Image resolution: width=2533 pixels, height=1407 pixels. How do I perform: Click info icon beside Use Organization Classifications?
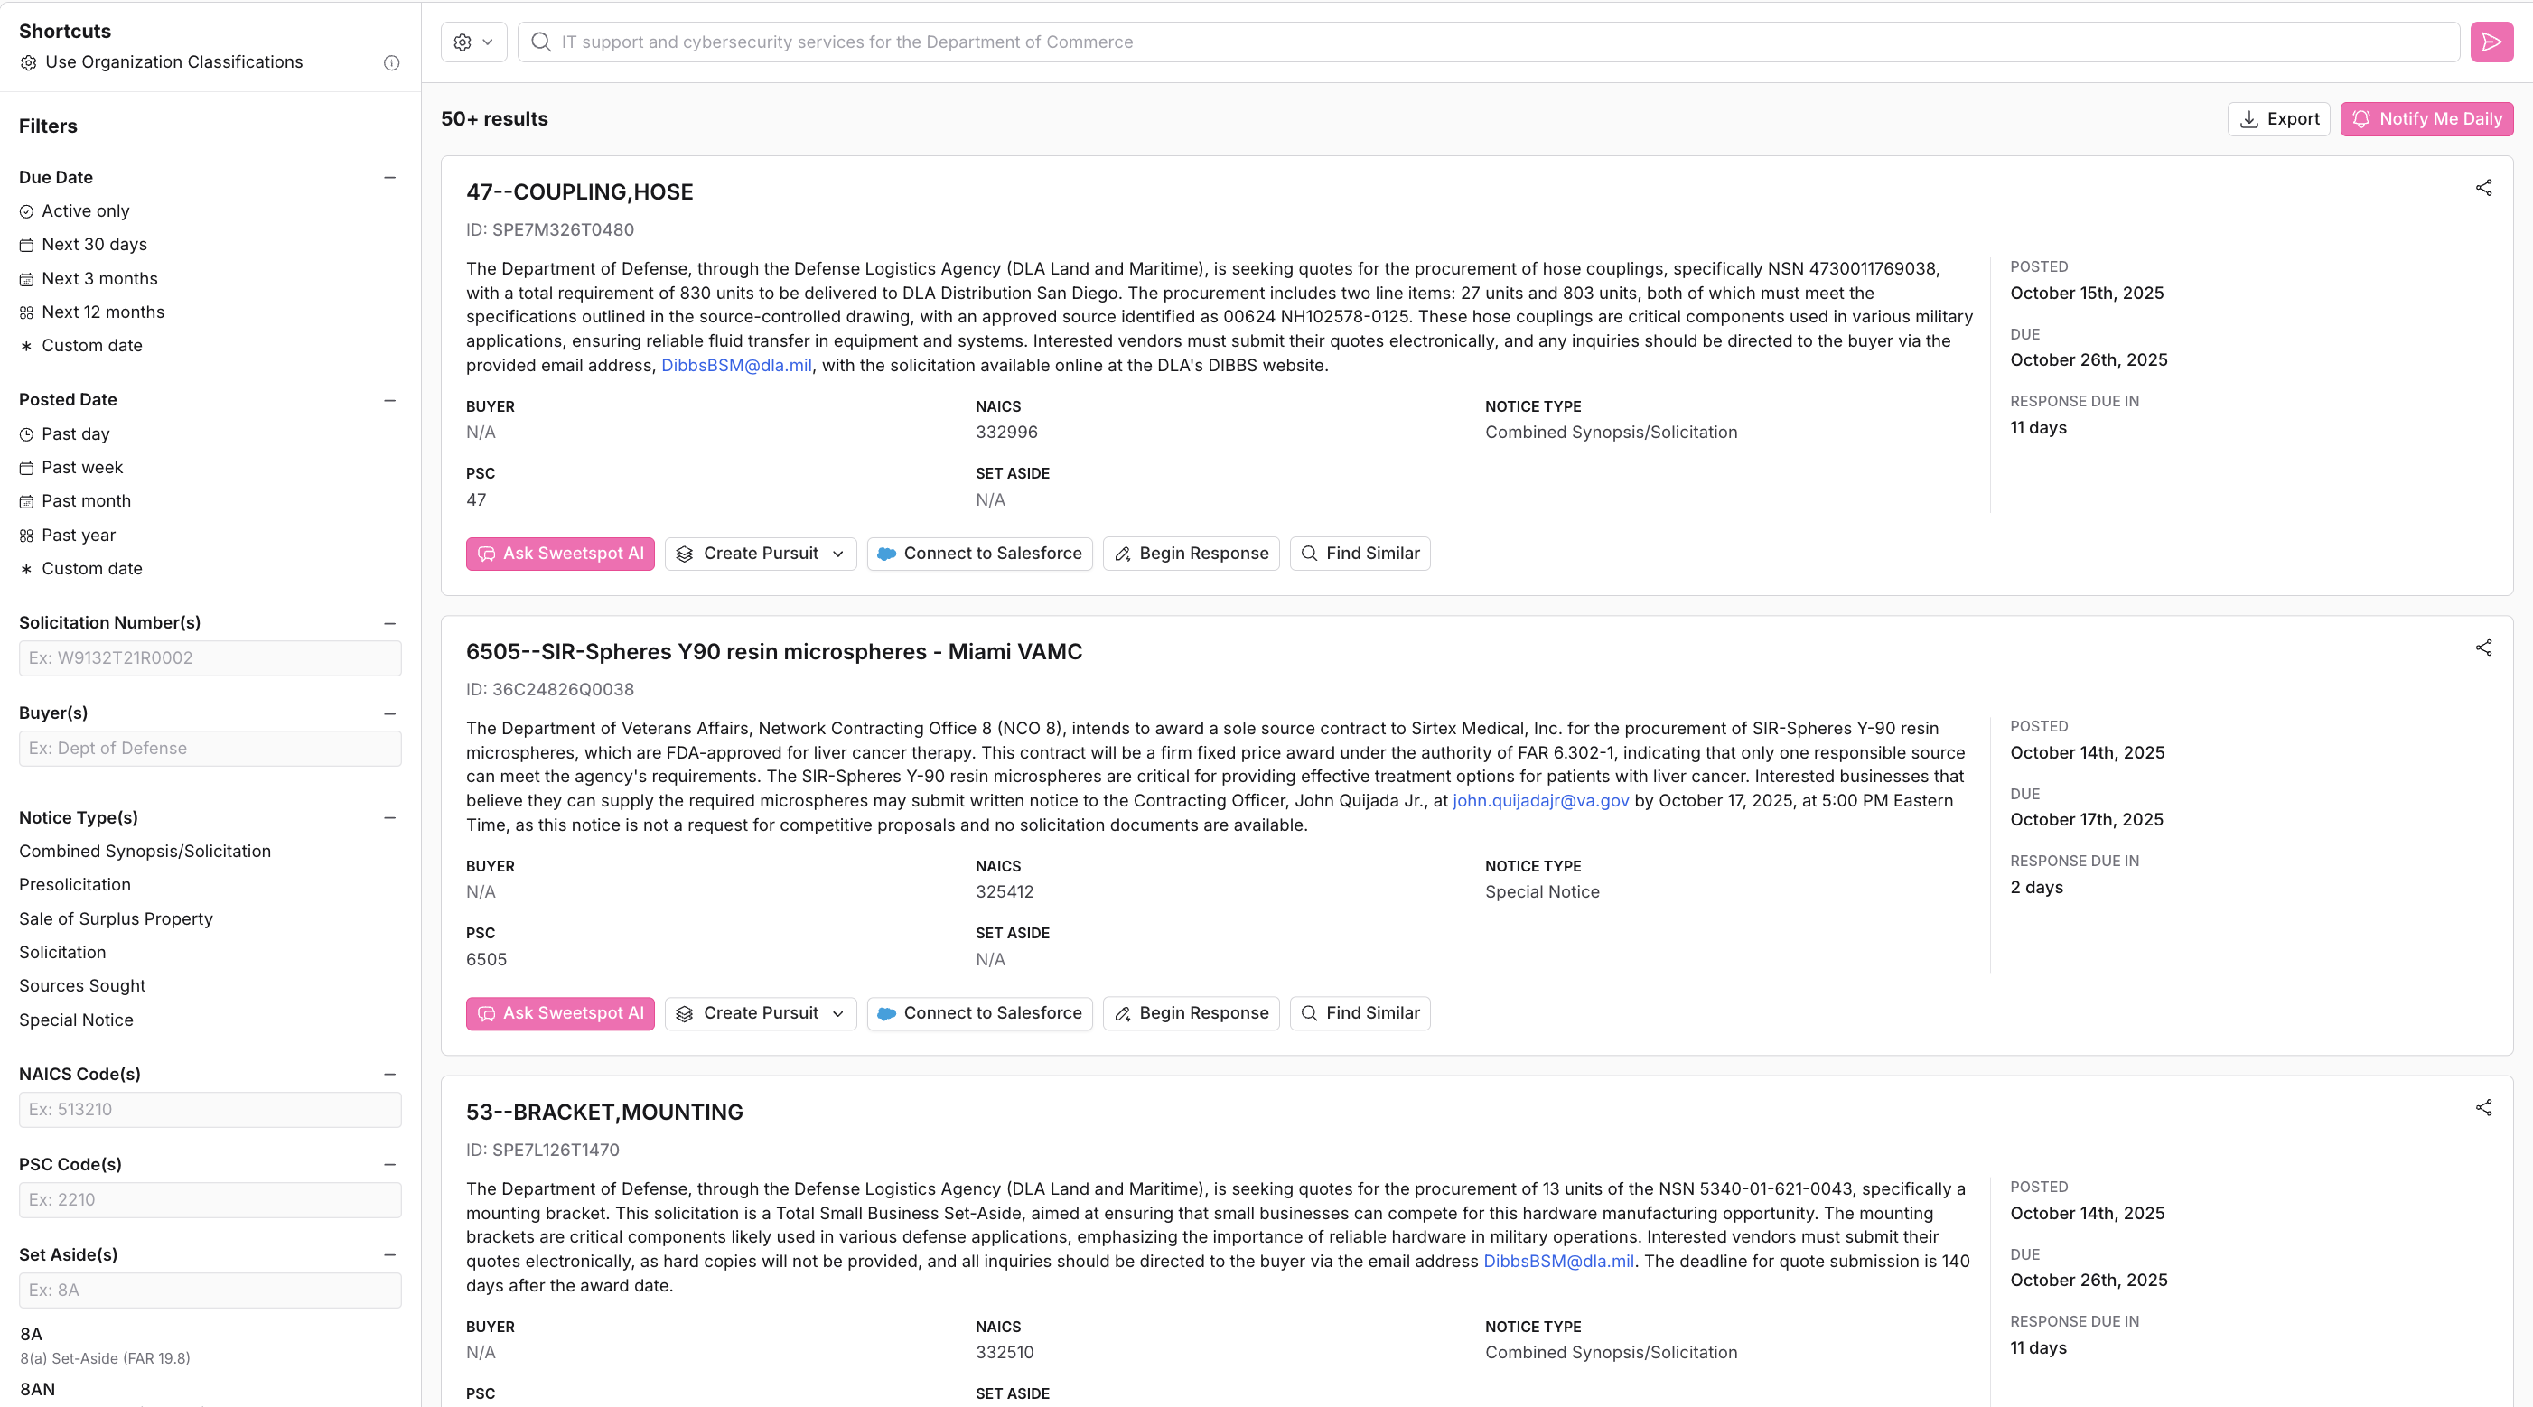coord(391,63)
